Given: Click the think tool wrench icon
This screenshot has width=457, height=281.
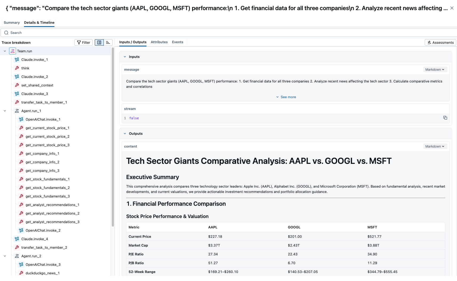Looking at the screenshot, I should (17, 68).
